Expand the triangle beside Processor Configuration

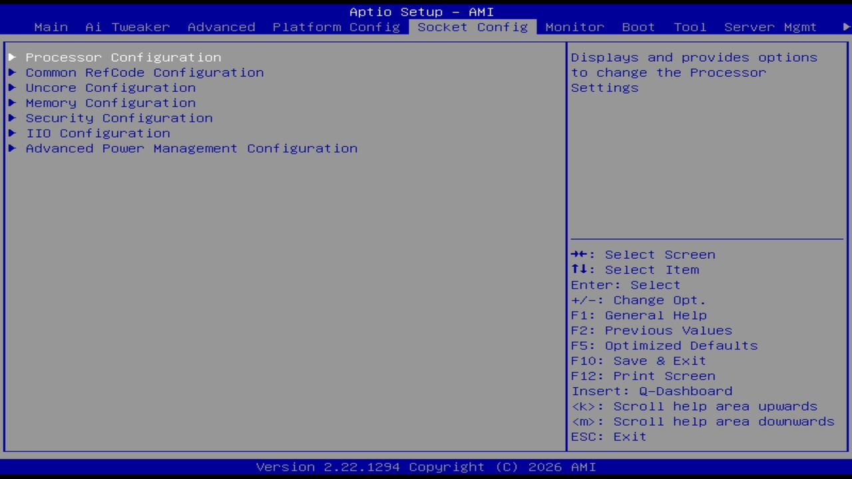coord(12,57)
